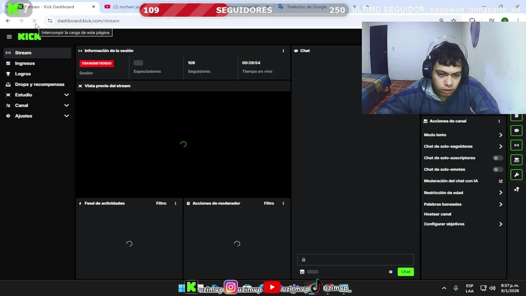Screen dimensions: 526x296
Task: Click the wrench icon in right rail
Action: click(x=517, y=175)
